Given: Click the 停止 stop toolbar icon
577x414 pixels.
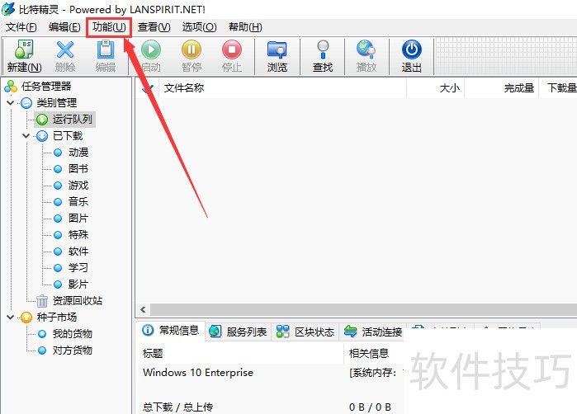Looking at the screenshot, I should 232,49.
